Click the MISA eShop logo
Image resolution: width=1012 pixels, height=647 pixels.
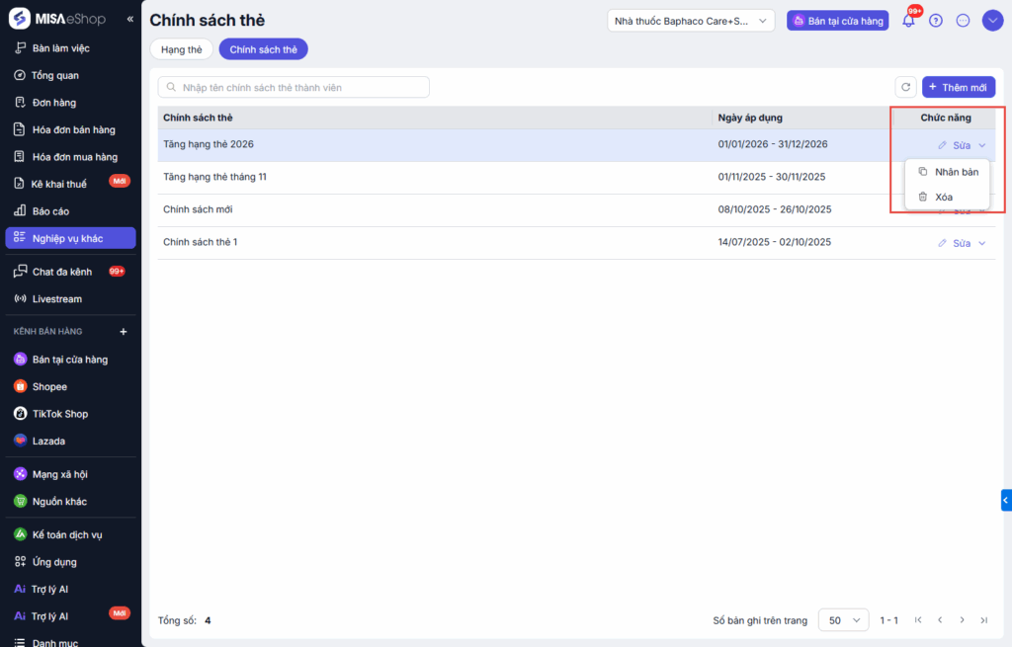click(x=56, y=19)
